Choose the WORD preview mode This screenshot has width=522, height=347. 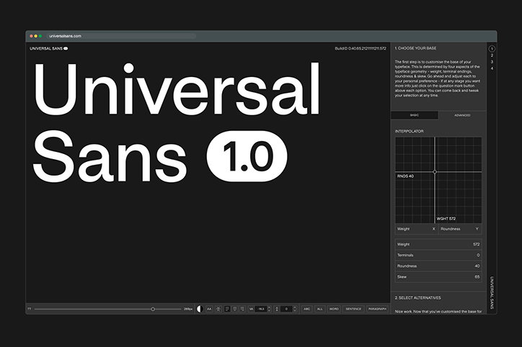pyautogui.click(x=334, y=309)
